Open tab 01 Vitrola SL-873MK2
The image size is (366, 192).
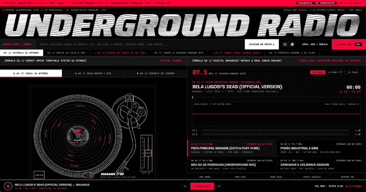21,53
